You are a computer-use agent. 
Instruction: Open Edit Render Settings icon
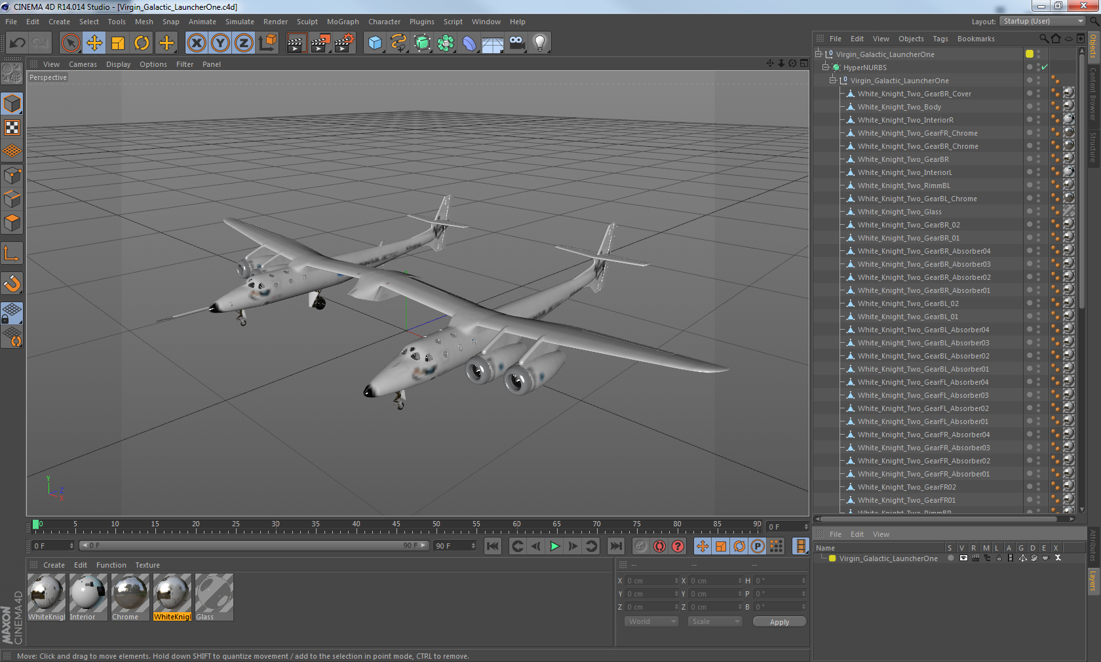[x=344, y=43]
